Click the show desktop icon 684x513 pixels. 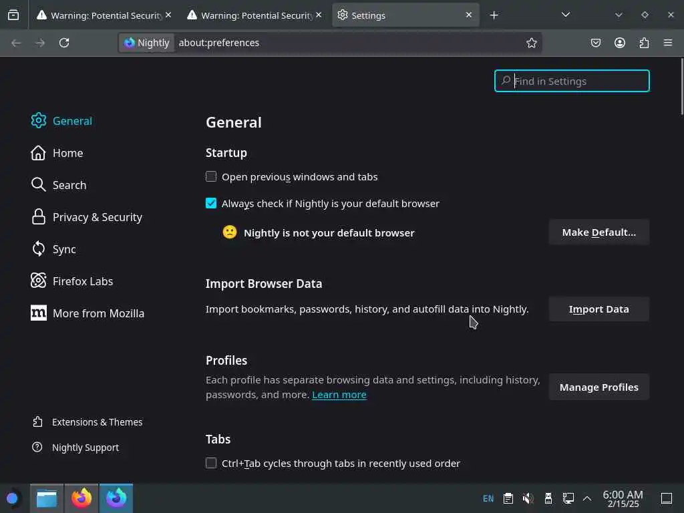(667, 498)
